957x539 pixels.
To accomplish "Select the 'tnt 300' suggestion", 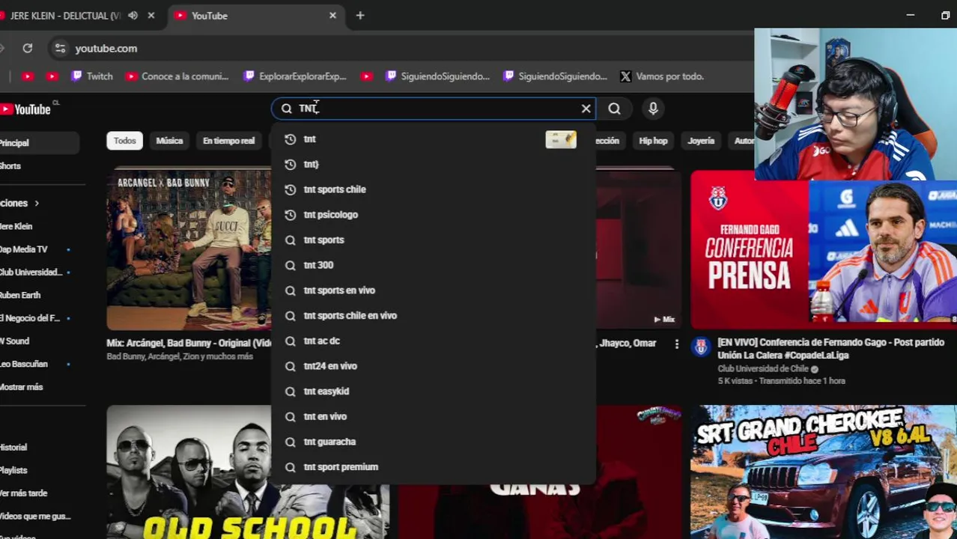I will (x=434, y=265).
